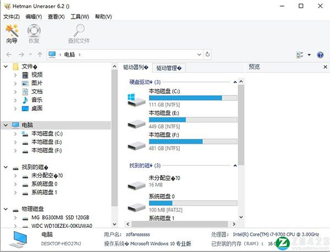Collapse the 找到的磁 (3) group in list

(235, 166)
